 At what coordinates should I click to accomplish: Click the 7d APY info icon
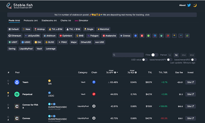(115, 72)
